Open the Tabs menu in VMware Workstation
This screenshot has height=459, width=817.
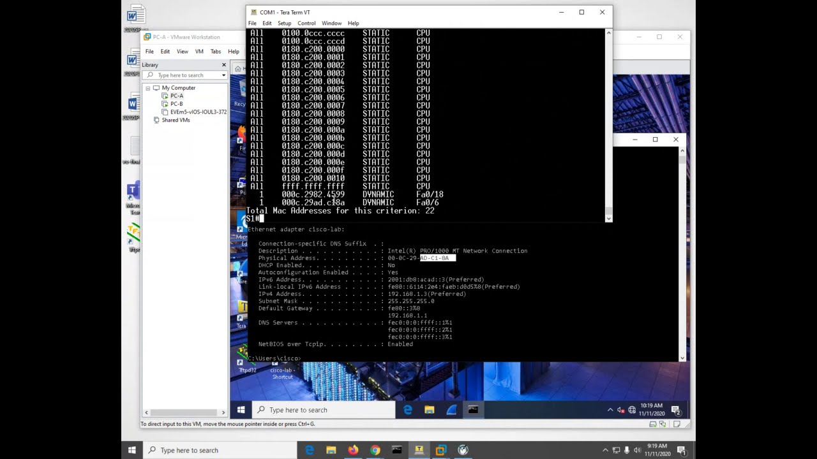tap(216, 52)
